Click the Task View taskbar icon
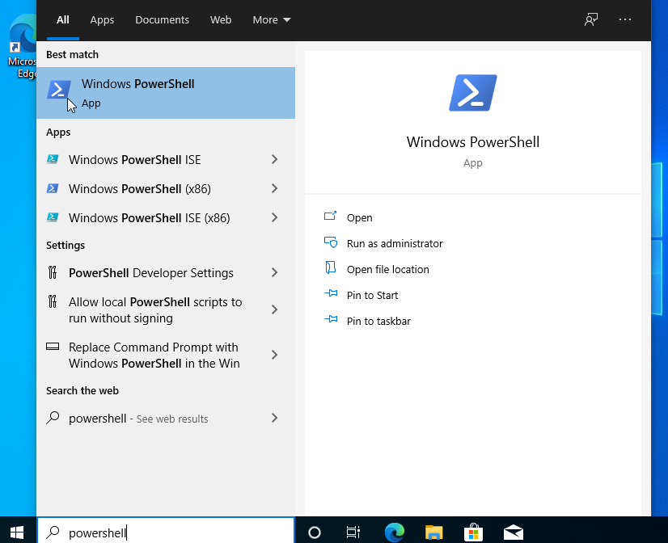The height and width of the screenshot is (543, 668). point(353,532)
